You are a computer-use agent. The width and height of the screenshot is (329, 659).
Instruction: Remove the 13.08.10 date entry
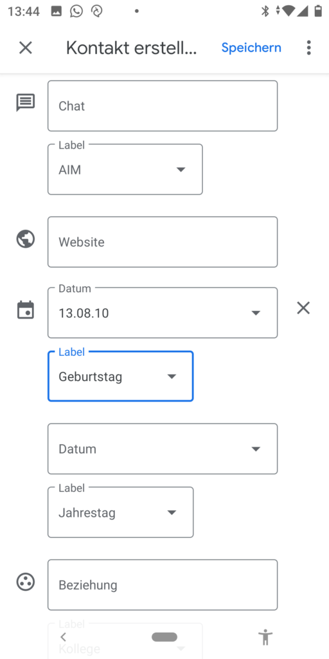[x=303, y=308]
